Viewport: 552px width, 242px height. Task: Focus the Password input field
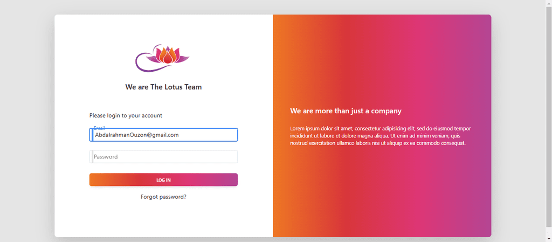[x=164, y=156]
